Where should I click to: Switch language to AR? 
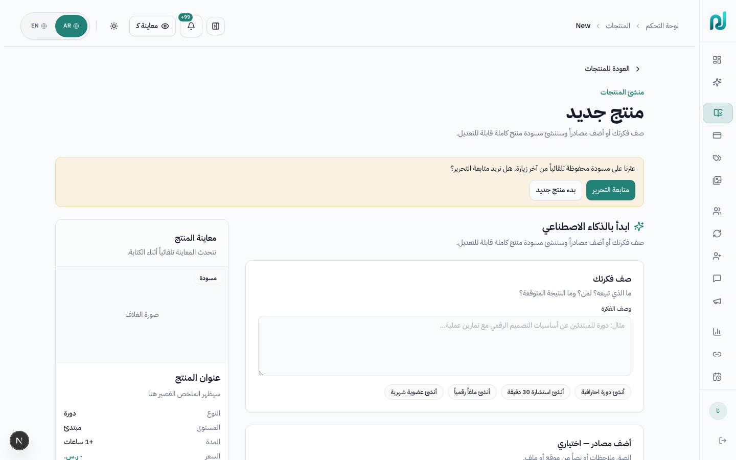(71, 26)
